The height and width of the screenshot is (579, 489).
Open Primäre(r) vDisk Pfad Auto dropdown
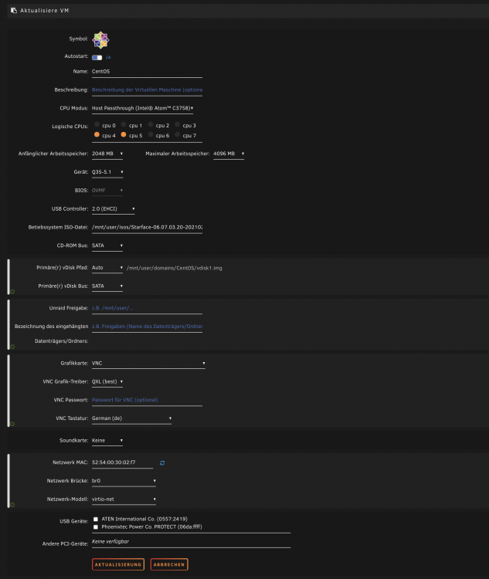pos(107,268)
